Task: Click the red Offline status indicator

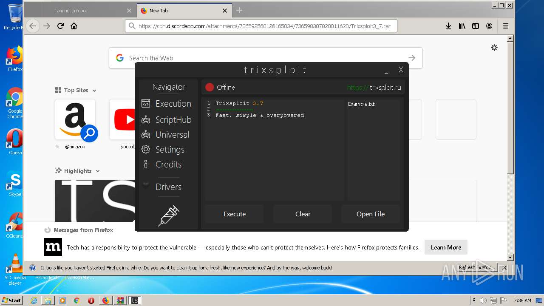Action: (x=210, y=88)
